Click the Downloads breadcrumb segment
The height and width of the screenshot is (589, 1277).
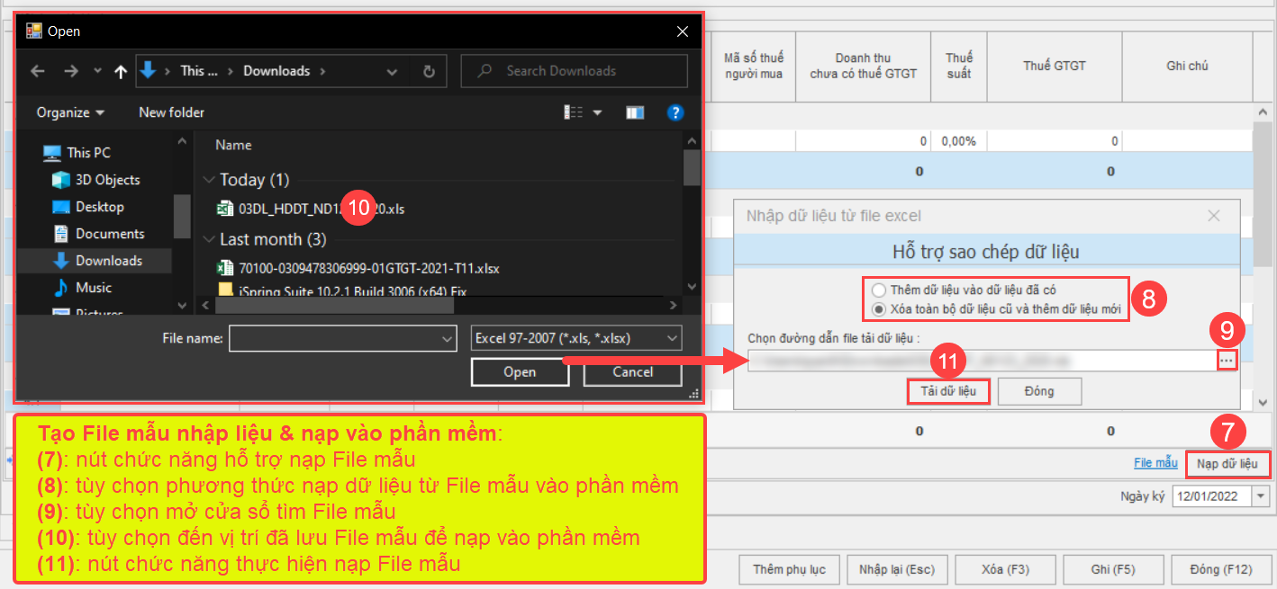click(x=276, y=71)
